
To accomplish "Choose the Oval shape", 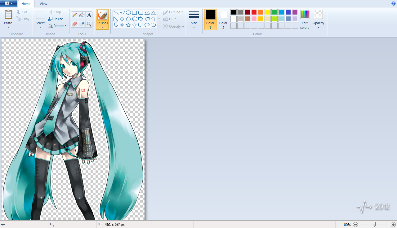I will [x=128, y=13].
